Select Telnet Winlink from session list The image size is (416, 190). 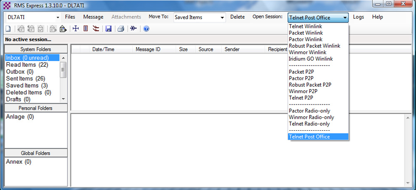(x=305, y=26)
